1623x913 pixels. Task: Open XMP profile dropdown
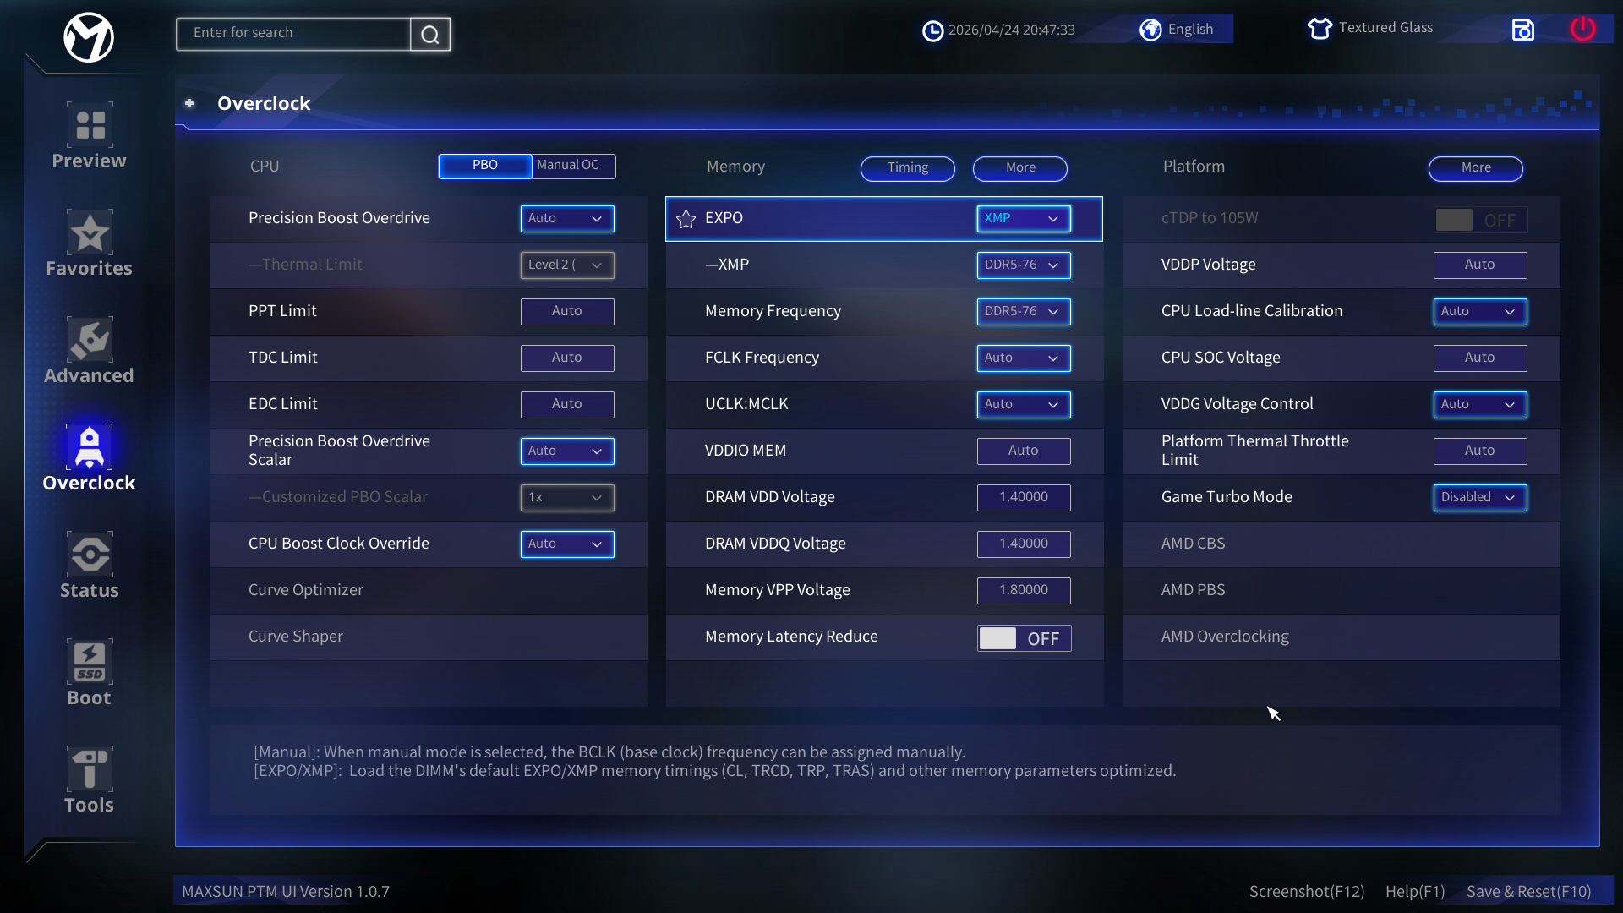pos(1024,265)
